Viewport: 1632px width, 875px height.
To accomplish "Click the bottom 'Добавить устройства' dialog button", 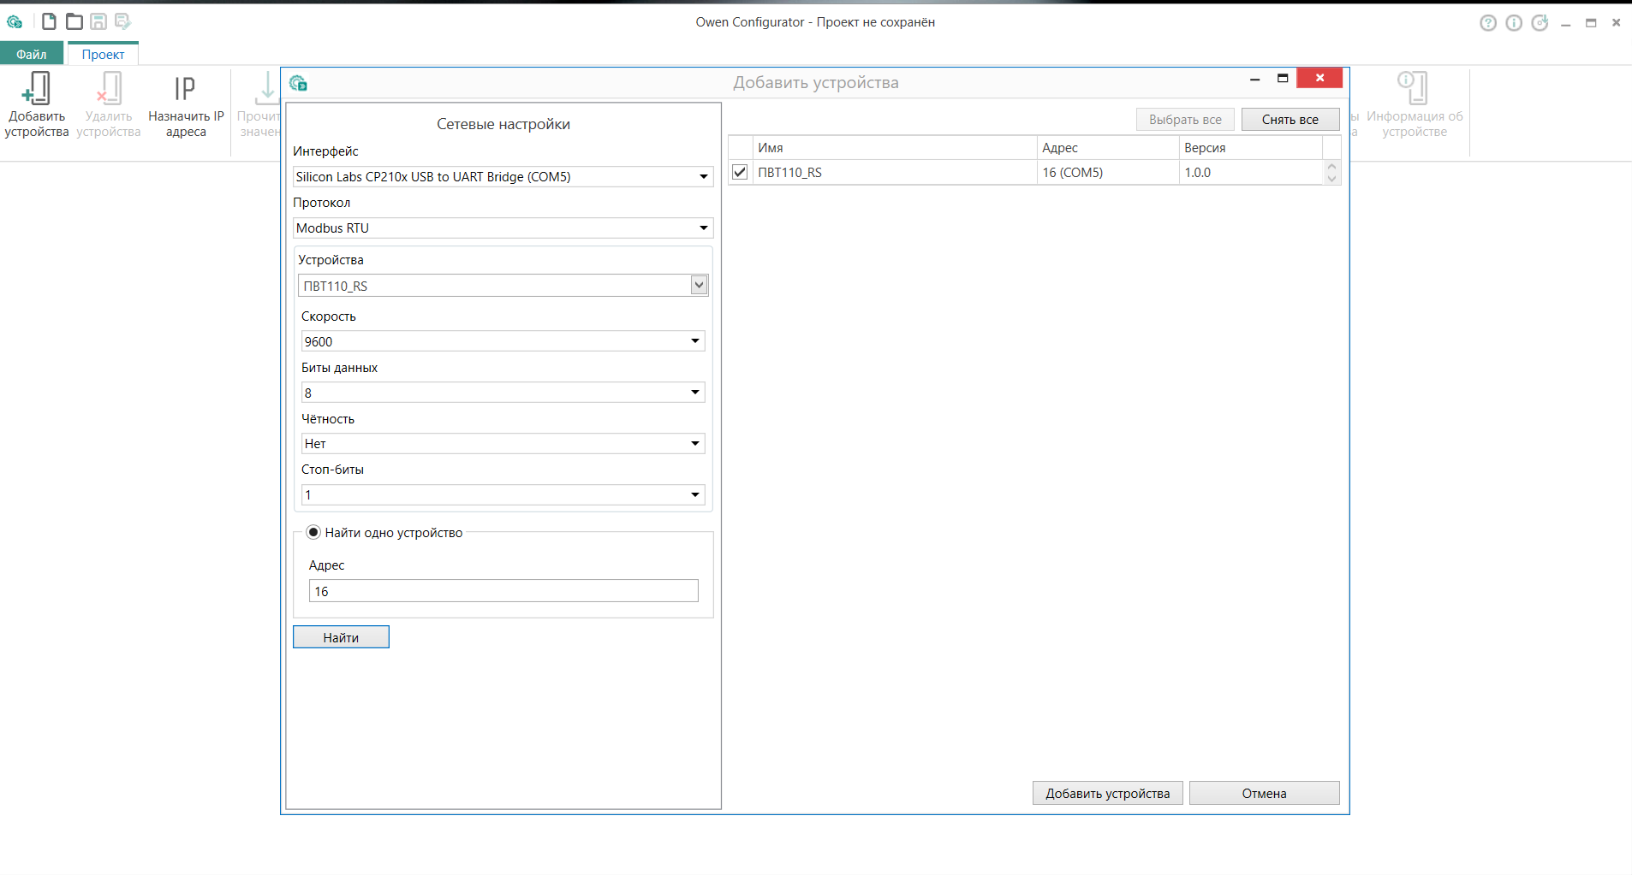I will [1107, 793].
